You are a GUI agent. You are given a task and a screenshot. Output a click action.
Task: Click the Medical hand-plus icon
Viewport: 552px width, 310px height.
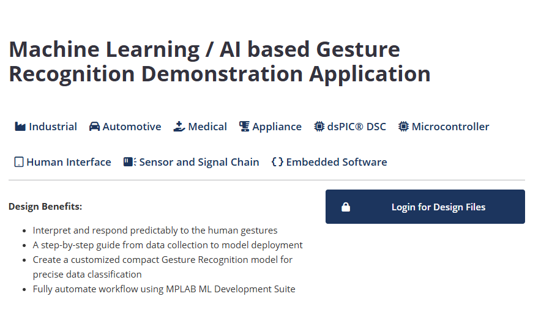179,127
